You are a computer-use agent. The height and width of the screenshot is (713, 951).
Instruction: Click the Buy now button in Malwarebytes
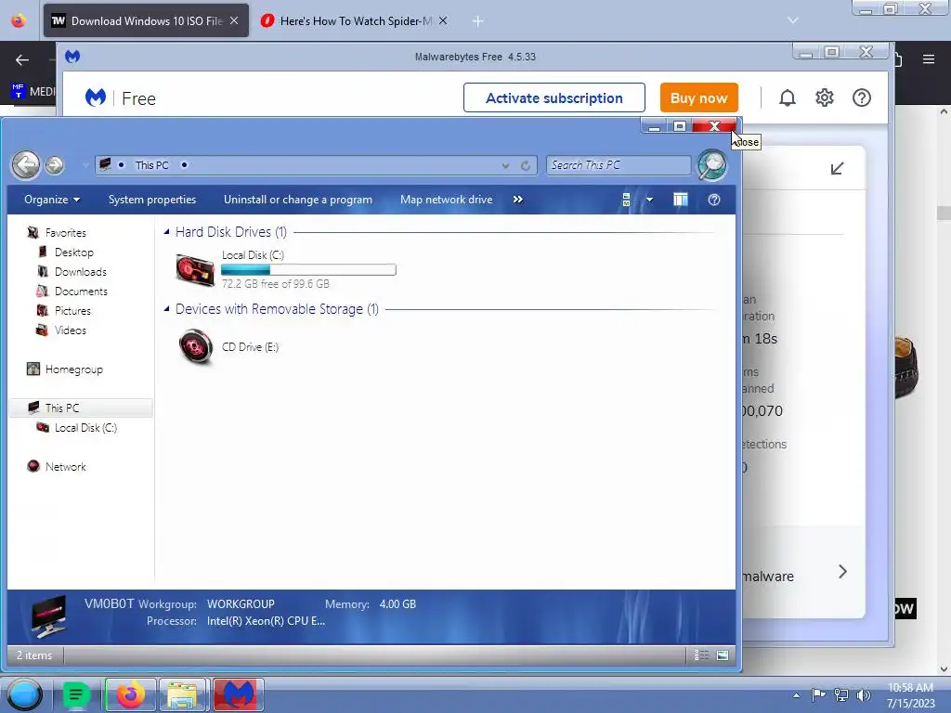click(x=698, y=97)
